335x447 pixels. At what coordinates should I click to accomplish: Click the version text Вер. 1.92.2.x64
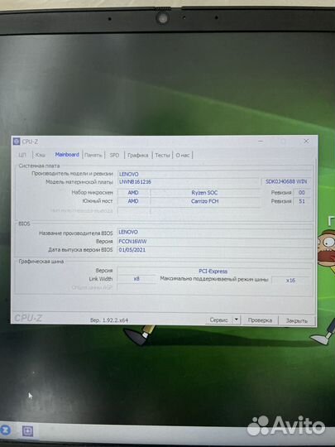coord(109,320)
